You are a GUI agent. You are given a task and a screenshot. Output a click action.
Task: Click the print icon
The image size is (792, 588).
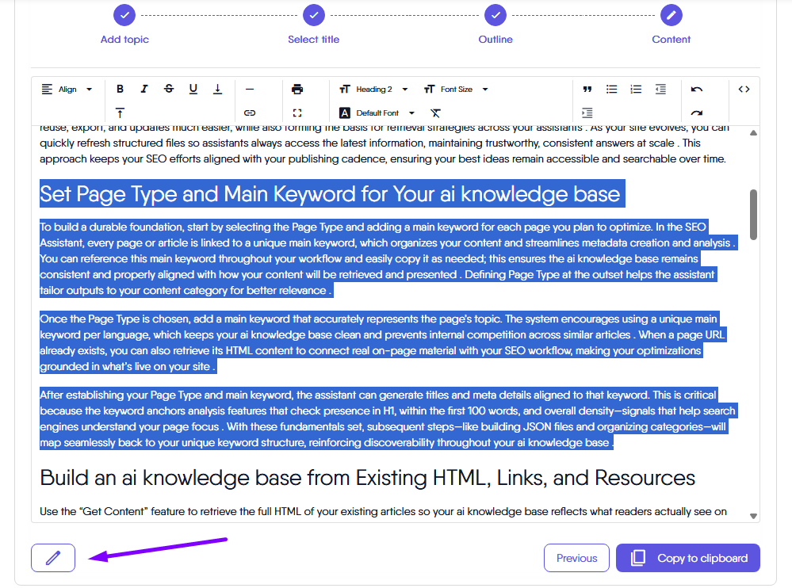tap(297, 90)
